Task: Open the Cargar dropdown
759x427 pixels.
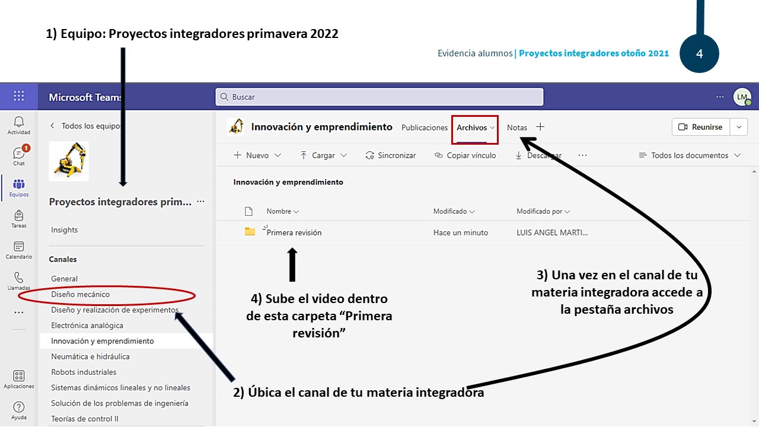Action: 324,155
